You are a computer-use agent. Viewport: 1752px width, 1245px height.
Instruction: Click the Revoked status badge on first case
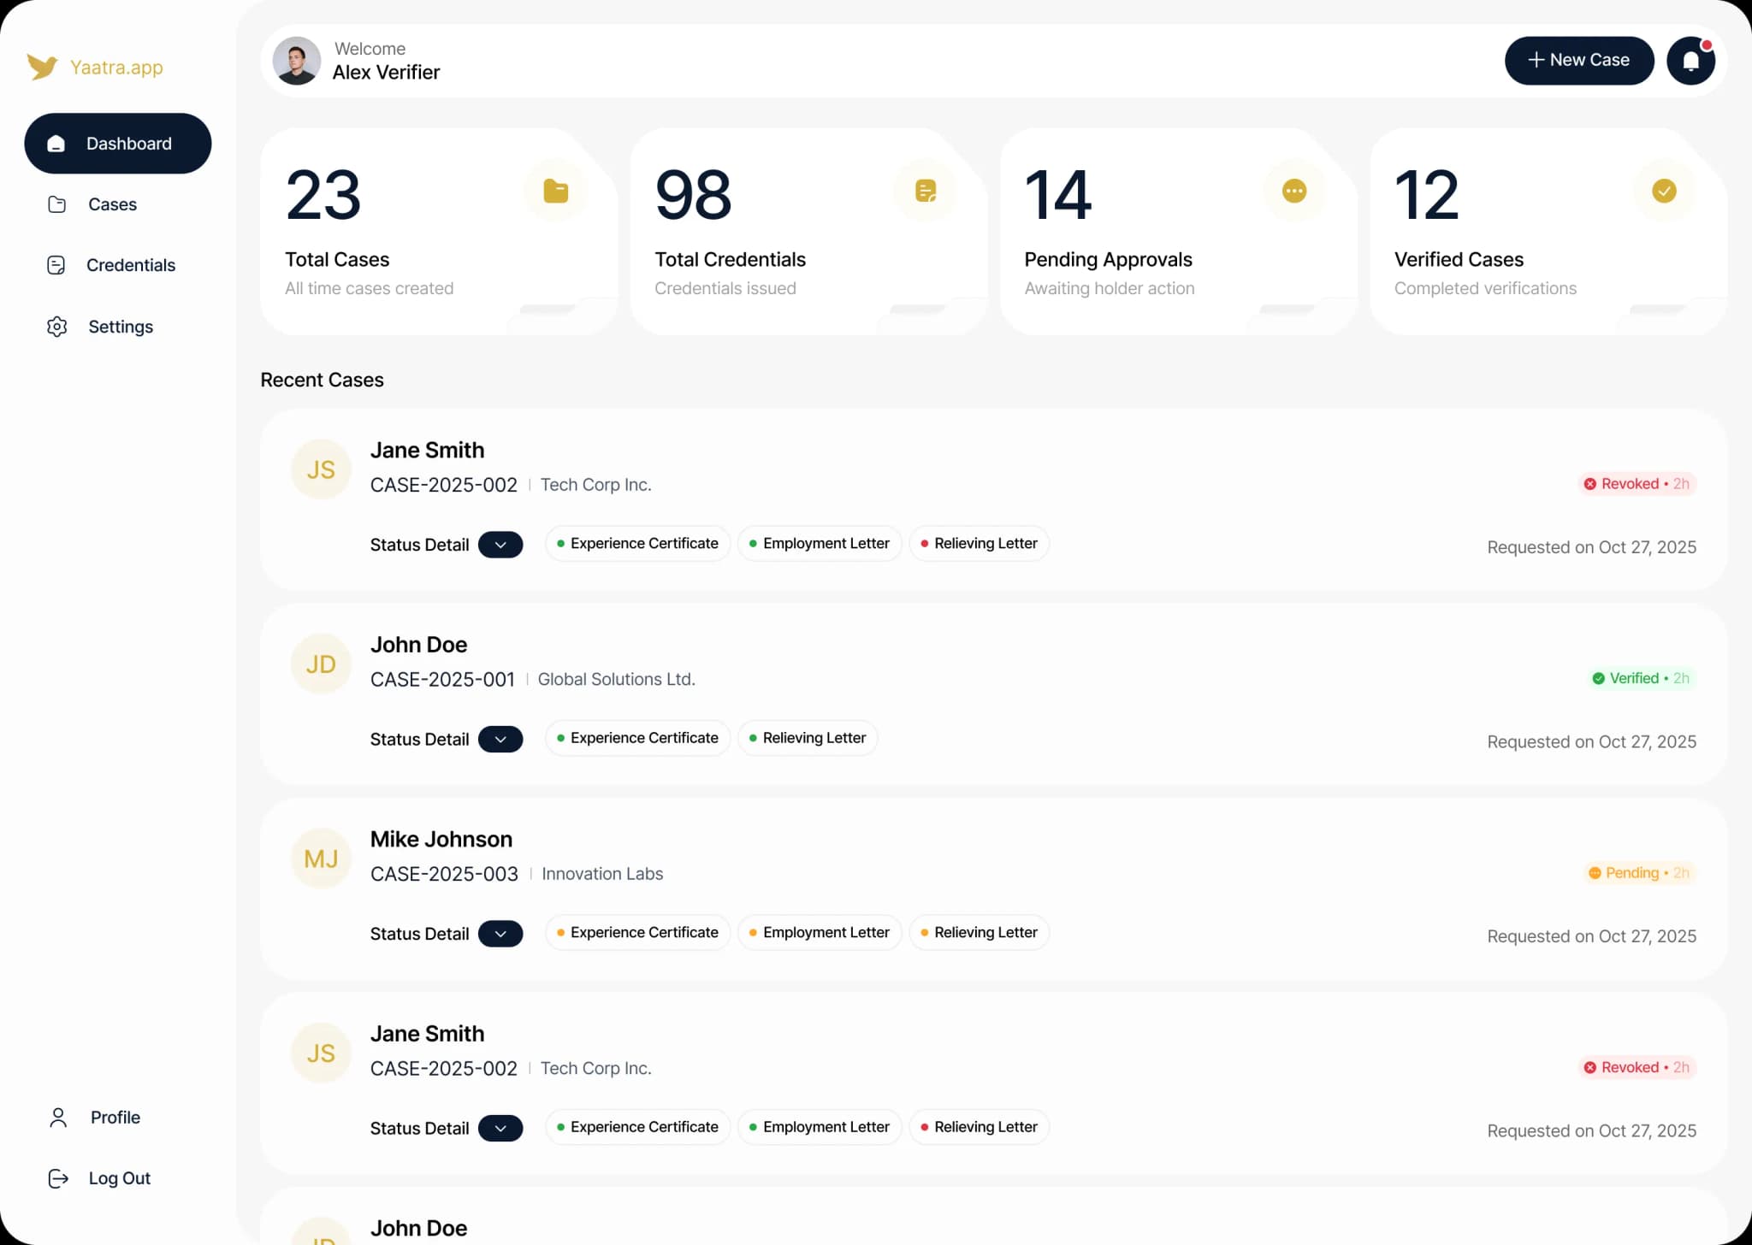pyautogui.click(x=1637, y=484)
